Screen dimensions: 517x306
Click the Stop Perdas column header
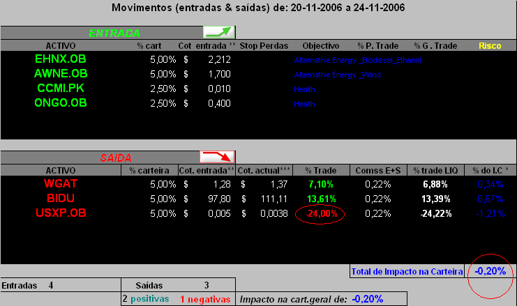click(264, 46)
